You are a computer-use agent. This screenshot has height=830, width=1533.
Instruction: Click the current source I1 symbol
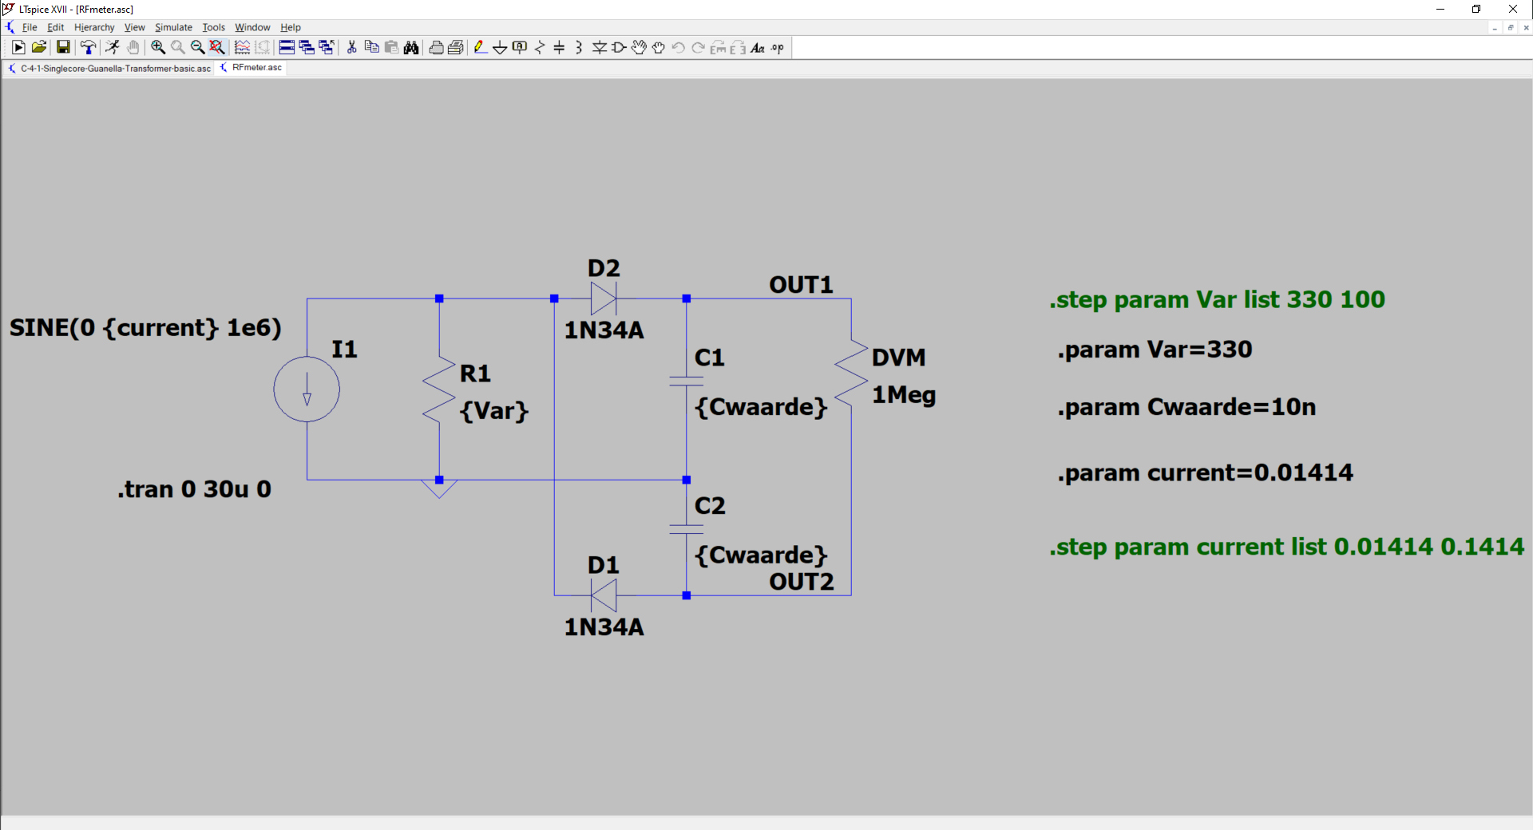tap(307, 389)
